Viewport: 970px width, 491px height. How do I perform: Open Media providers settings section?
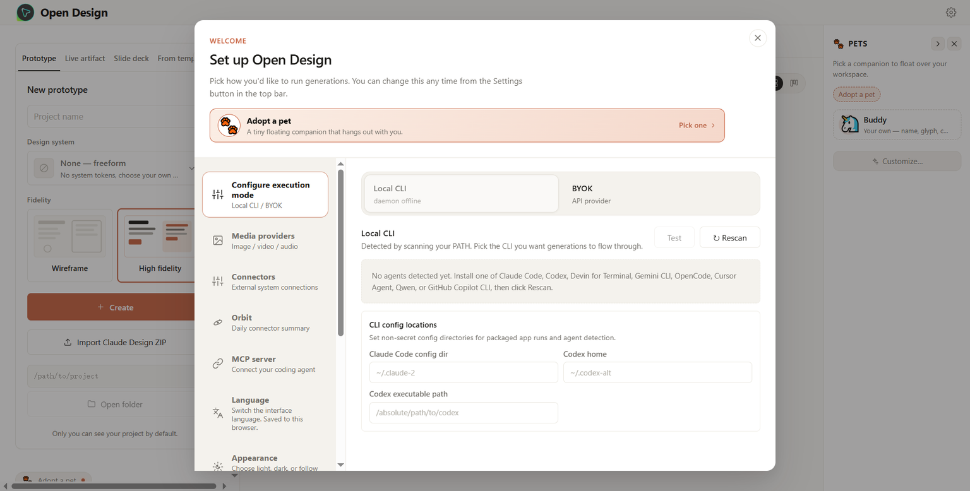point(265,240)
